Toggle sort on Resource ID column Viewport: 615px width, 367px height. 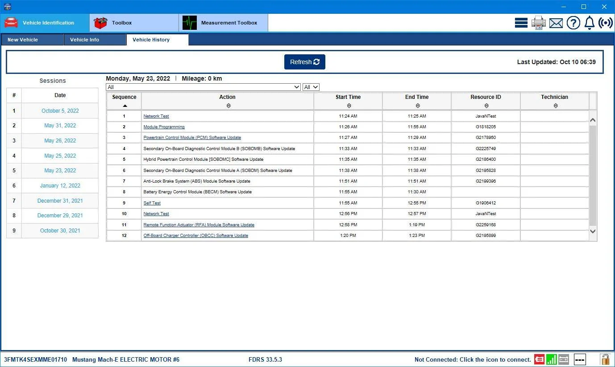point(486,106)
